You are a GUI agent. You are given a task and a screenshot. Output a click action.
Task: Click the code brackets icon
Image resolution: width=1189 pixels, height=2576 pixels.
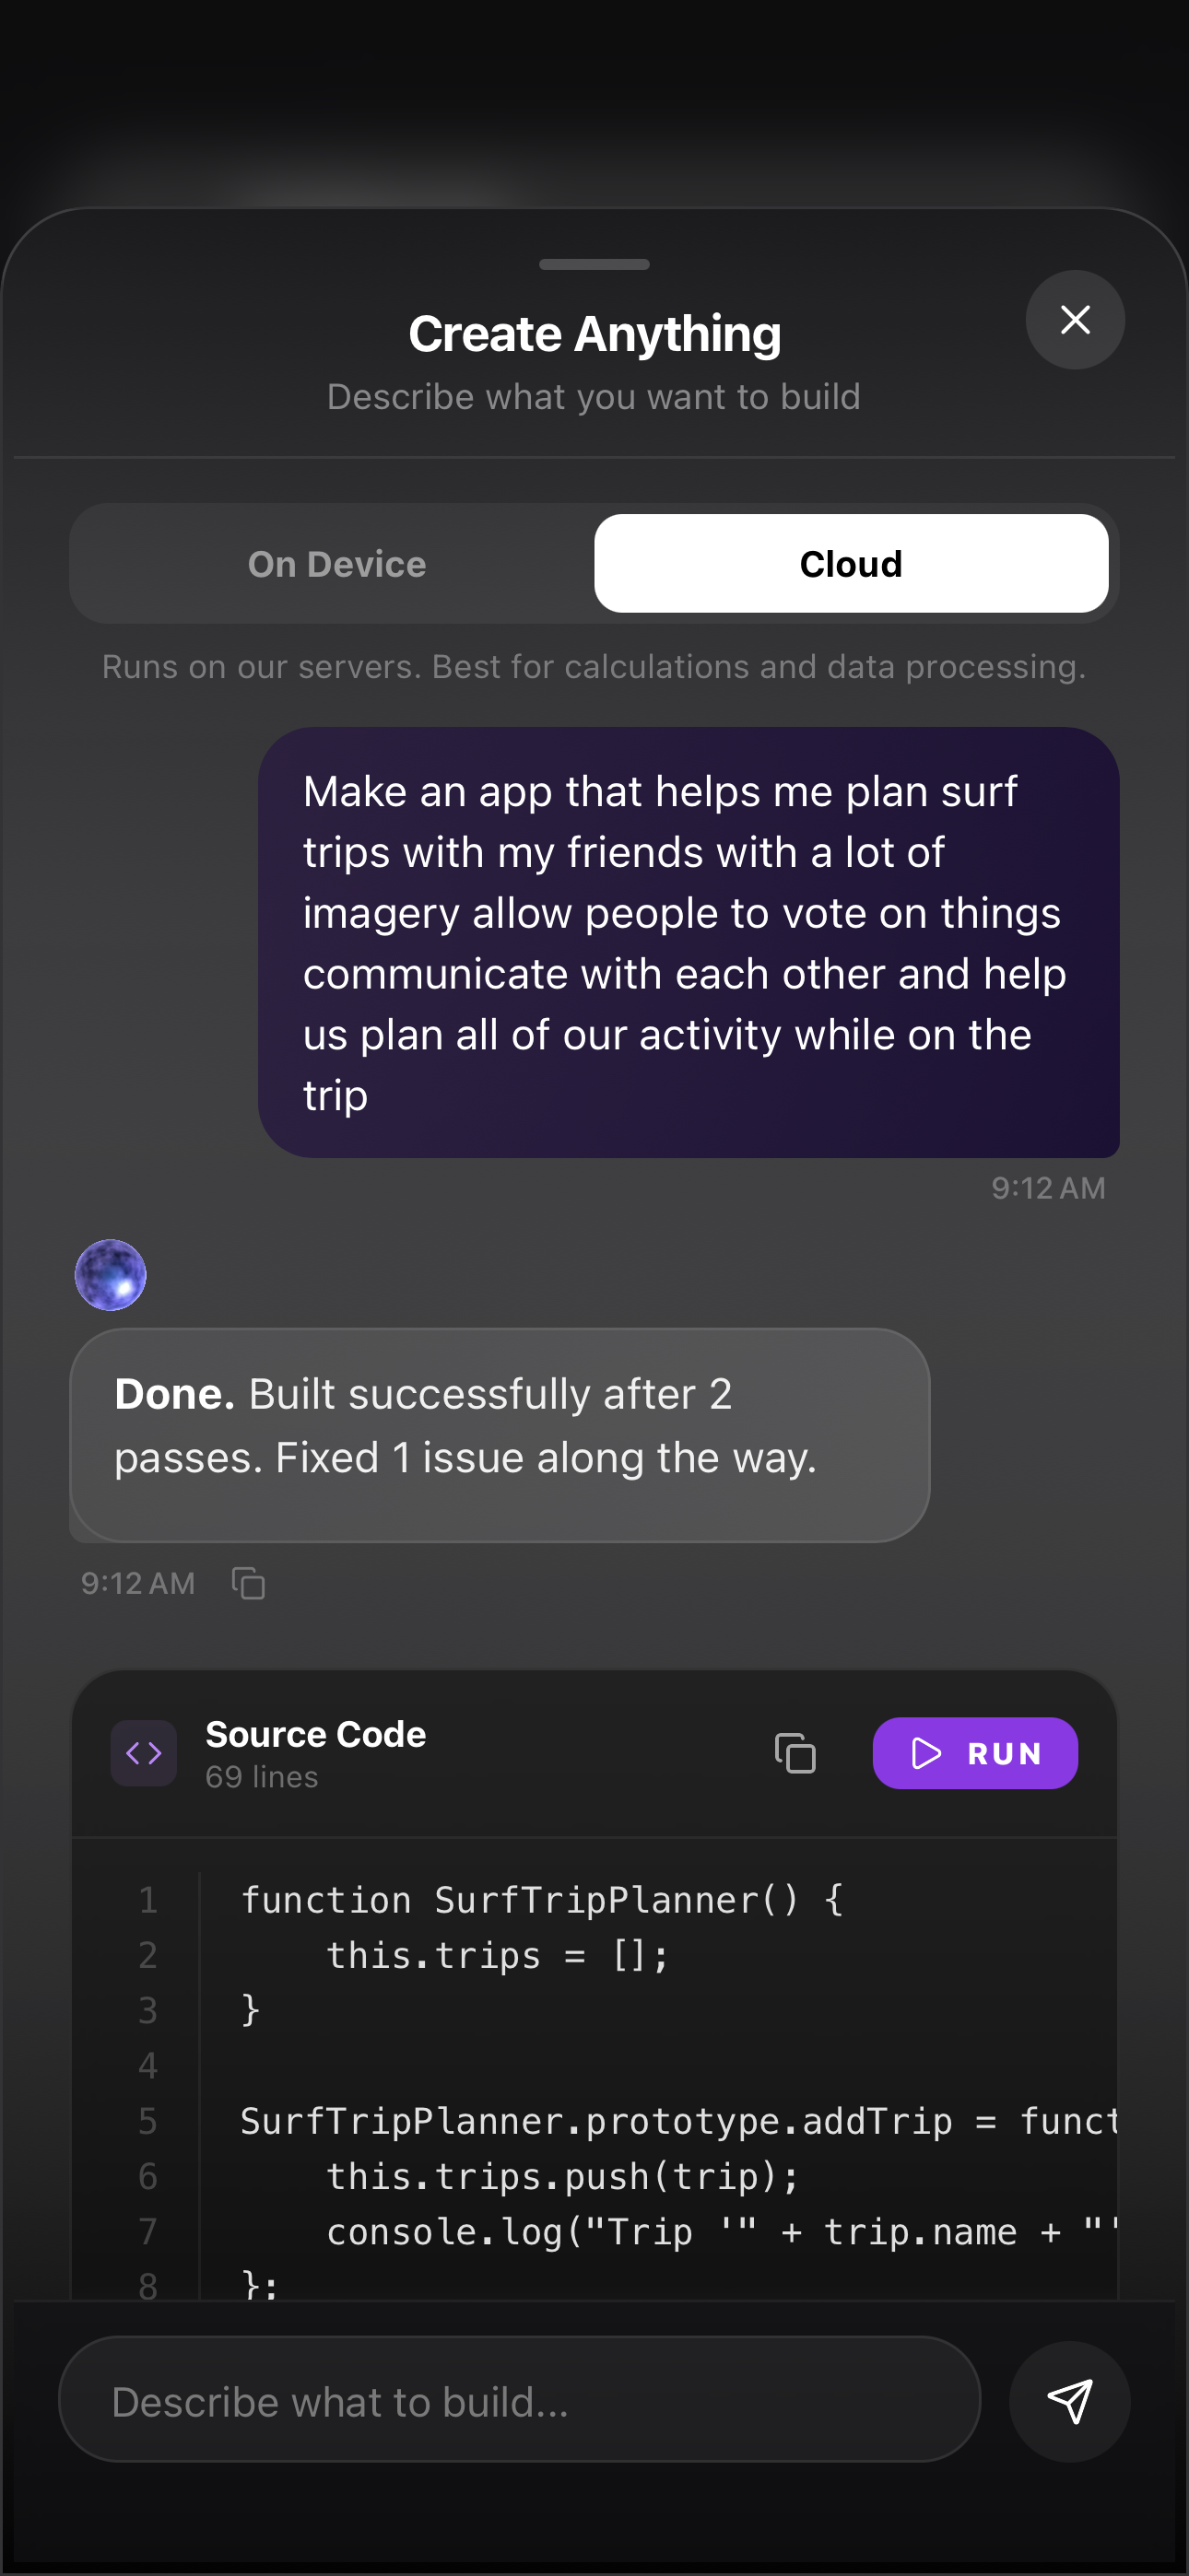pyautogui.click(x=144, y=1753)
